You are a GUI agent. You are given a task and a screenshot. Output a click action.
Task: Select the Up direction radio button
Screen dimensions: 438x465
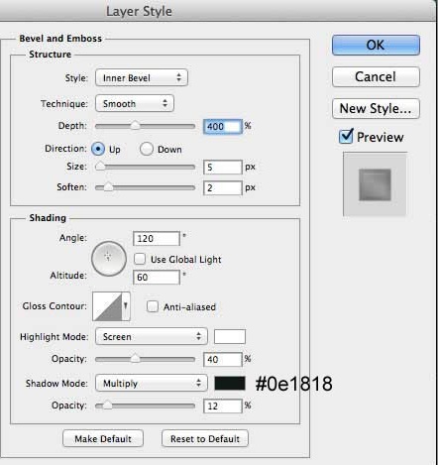(x=98, y=149)
